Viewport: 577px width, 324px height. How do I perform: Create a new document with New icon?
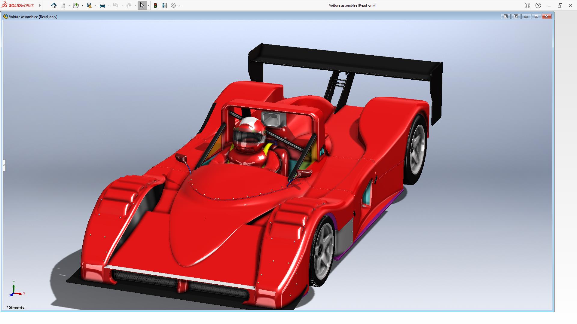(63, 5)
